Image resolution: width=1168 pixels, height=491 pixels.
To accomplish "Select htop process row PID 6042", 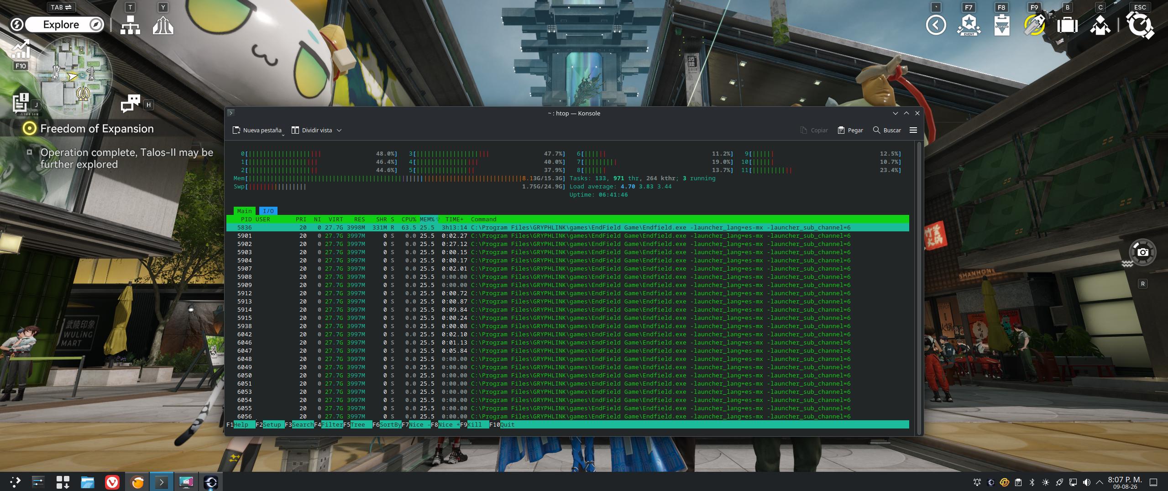I will click(x=567, y=334).
